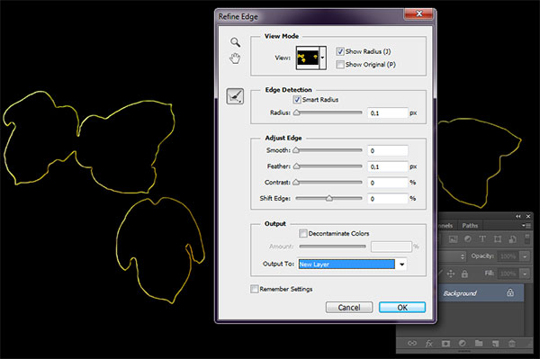This screenshot has width=540, height=359.
Task: Click the Smooth slider handle
Action: click(296, 150)
